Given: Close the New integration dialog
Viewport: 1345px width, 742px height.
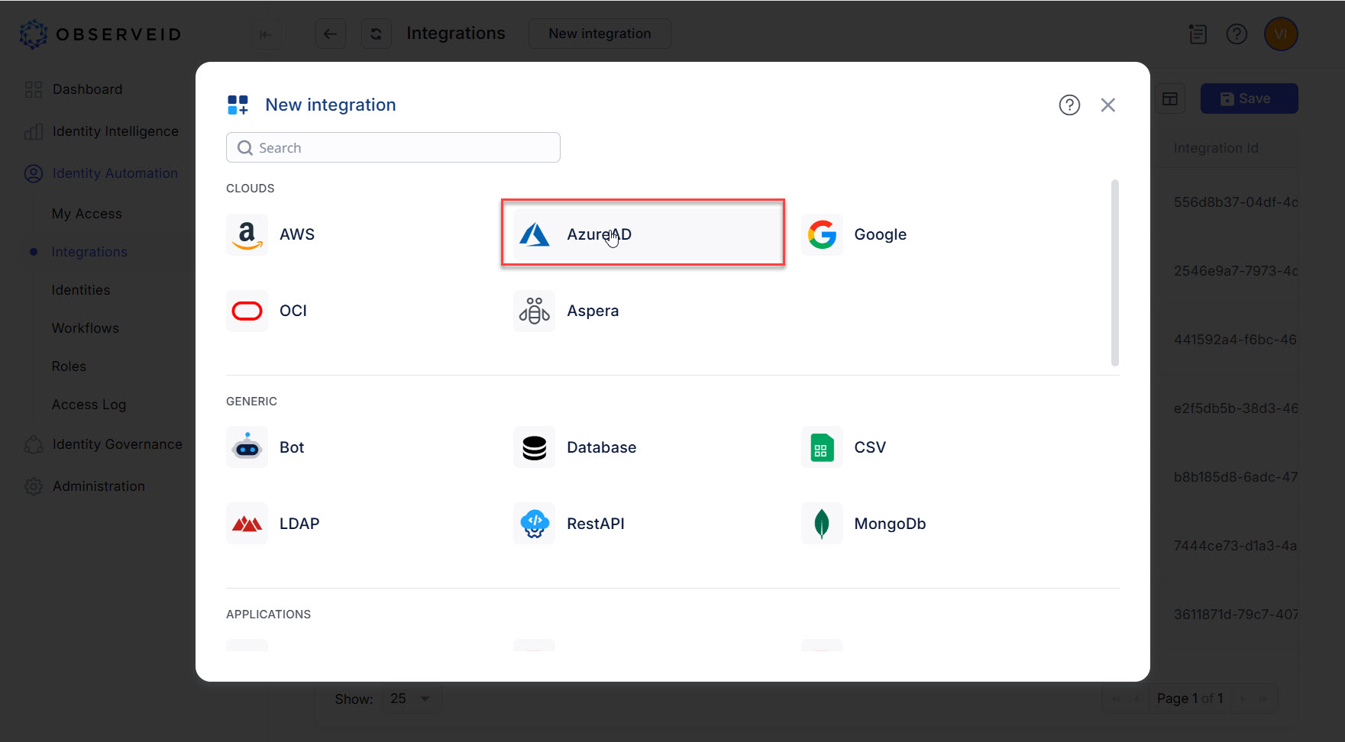Looking at the screenshot, I should 1107,105.
